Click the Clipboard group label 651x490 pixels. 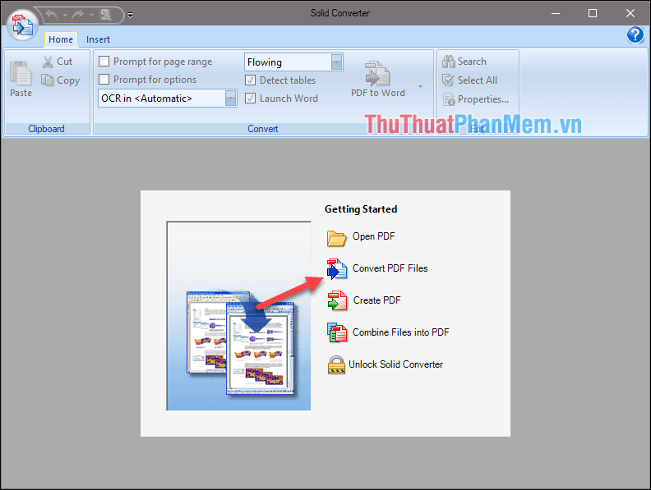pyautogui.click(x=46, y=129)
